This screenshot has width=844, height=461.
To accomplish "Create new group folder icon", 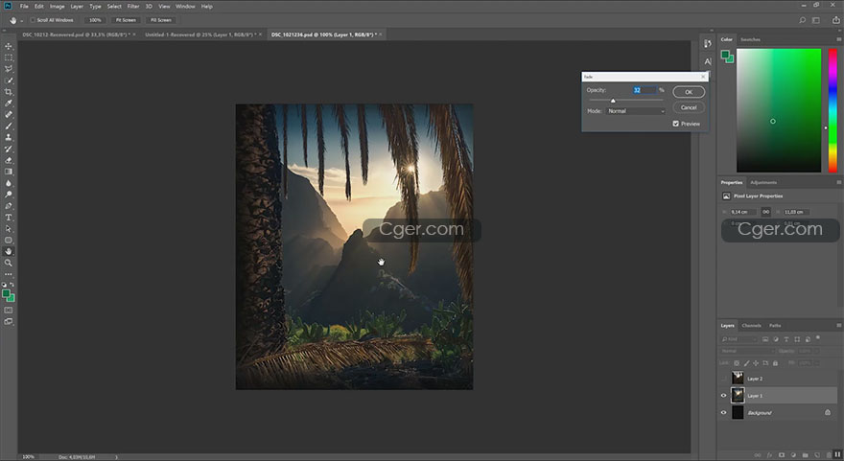I will coord(805,455).
